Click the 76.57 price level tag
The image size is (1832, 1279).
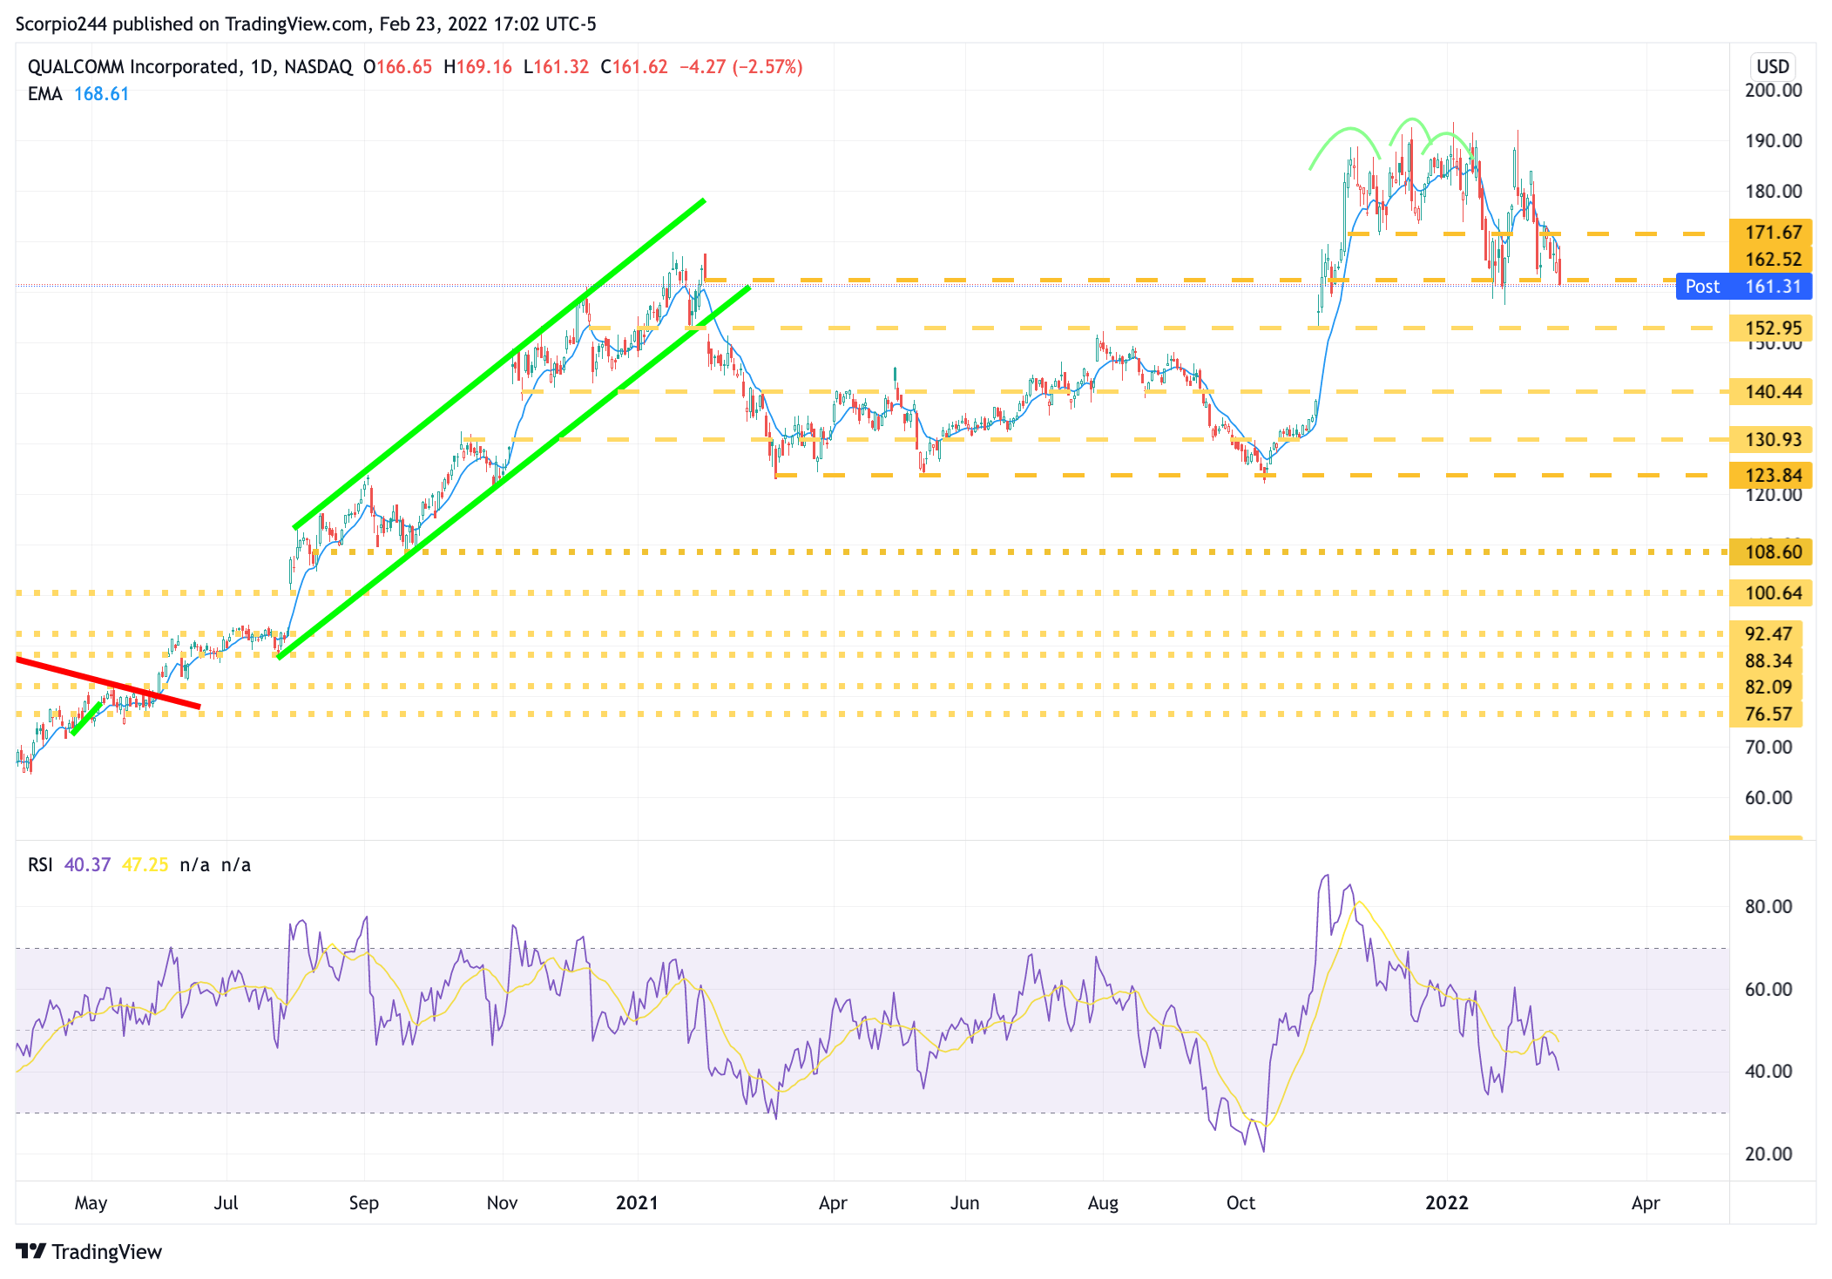click(x=1768, y=714)
